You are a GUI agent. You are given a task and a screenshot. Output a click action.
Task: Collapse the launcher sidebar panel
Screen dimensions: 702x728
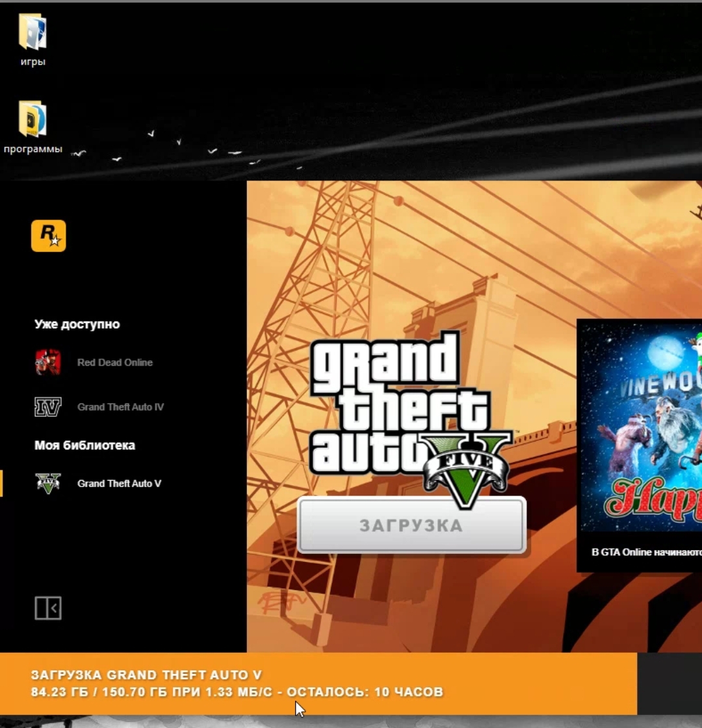(48, 608)
